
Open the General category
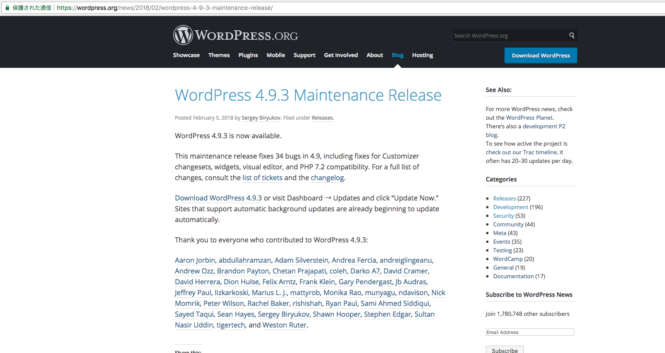[x=503, y=267]
